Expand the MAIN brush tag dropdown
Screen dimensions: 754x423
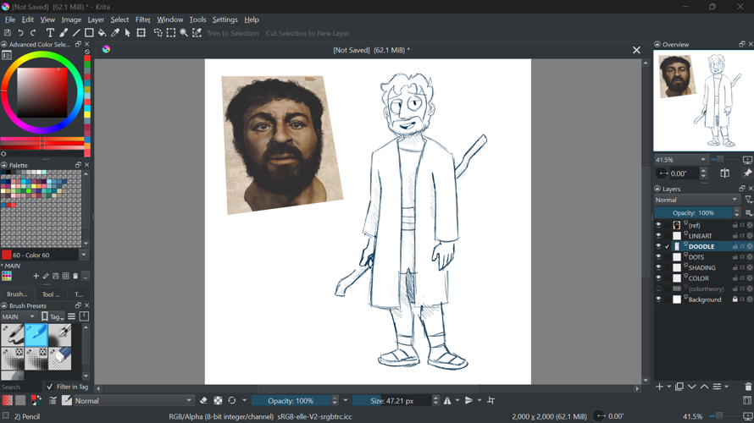pos(19,316)
